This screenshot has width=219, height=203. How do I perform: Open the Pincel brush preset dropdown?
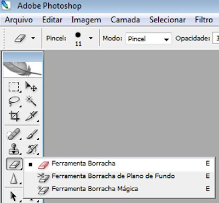[x=91, y=38]
